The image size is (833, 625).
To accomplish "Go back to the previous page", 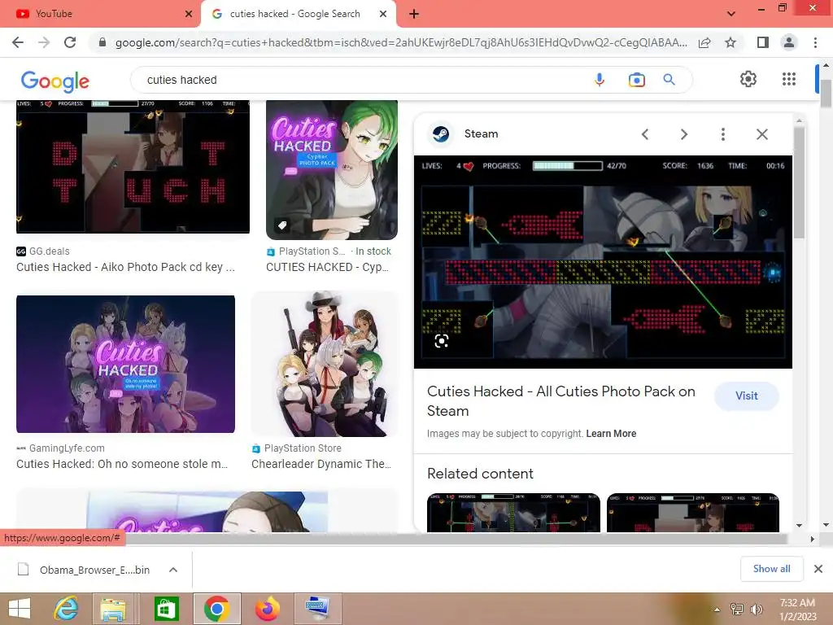I will (18, 42).
